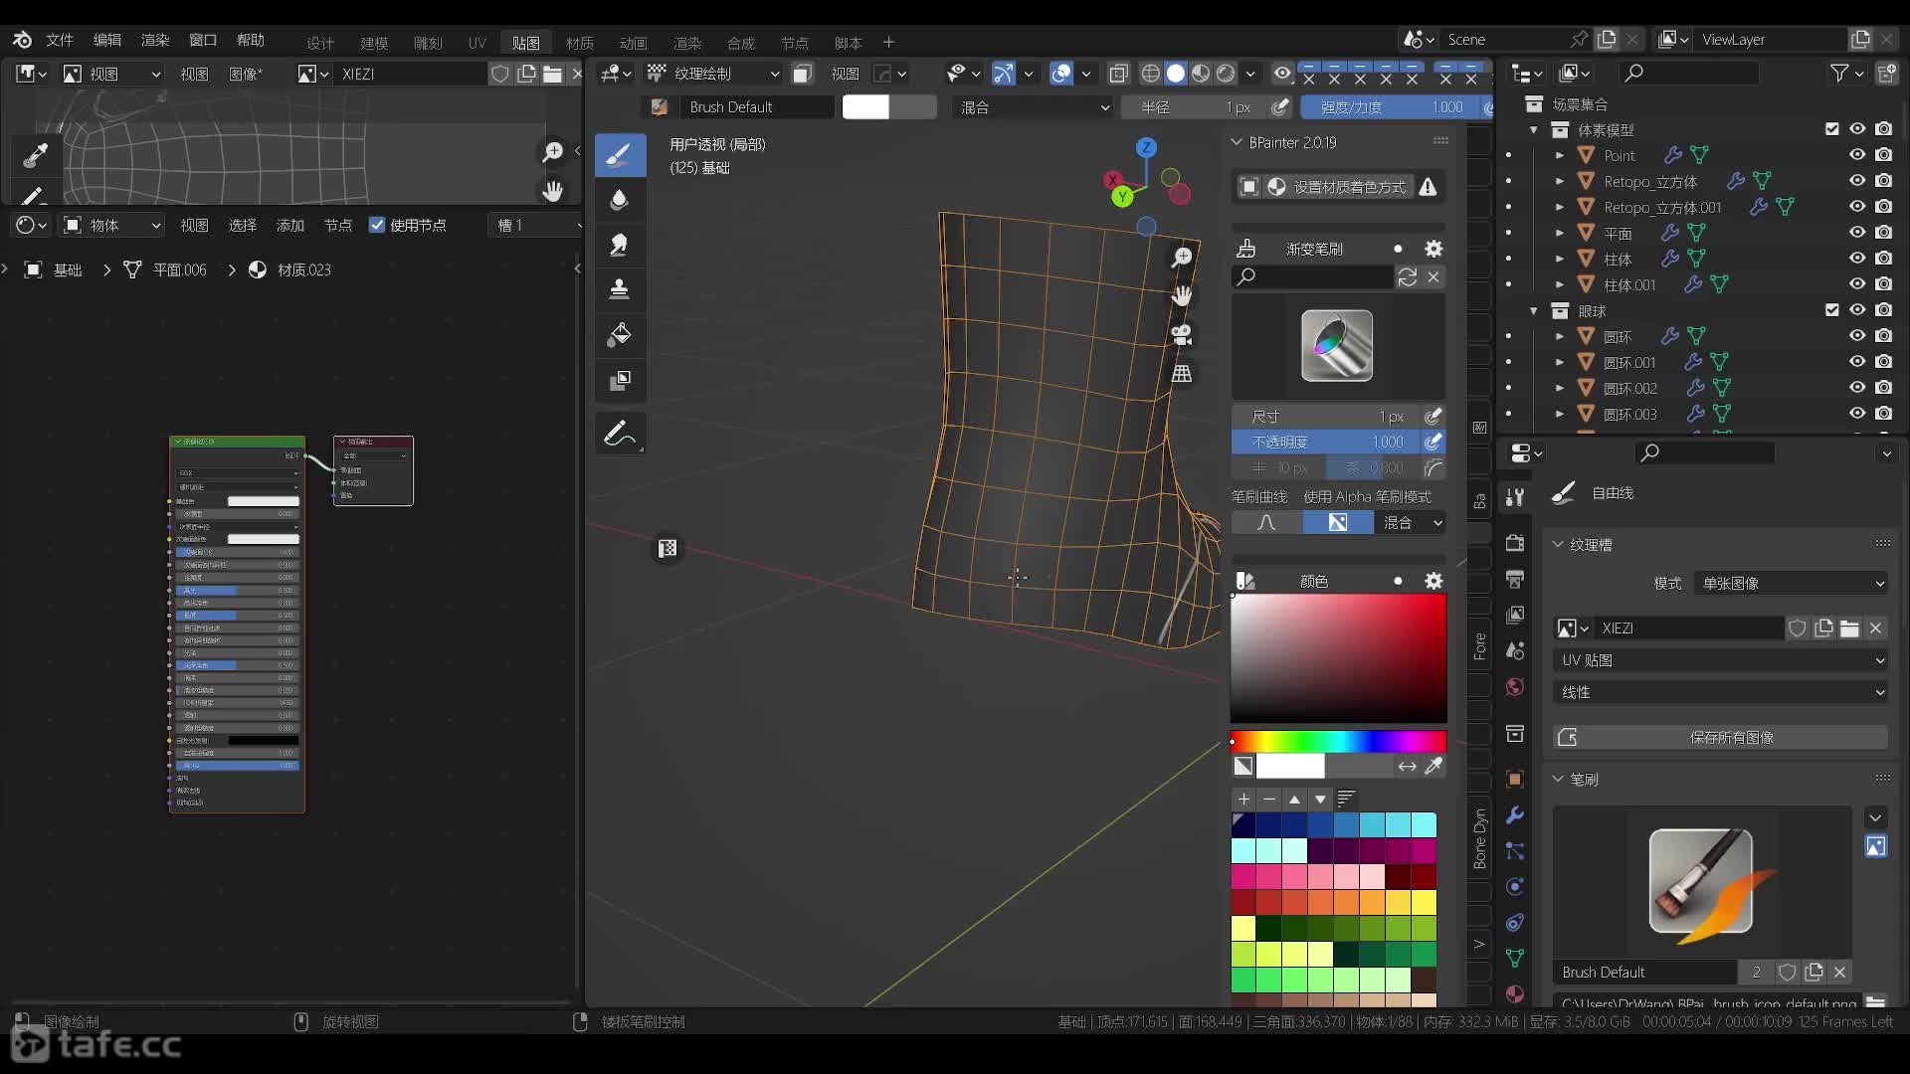
Task: Hide the 平面 object eye icon
Action: (1857, 233)
